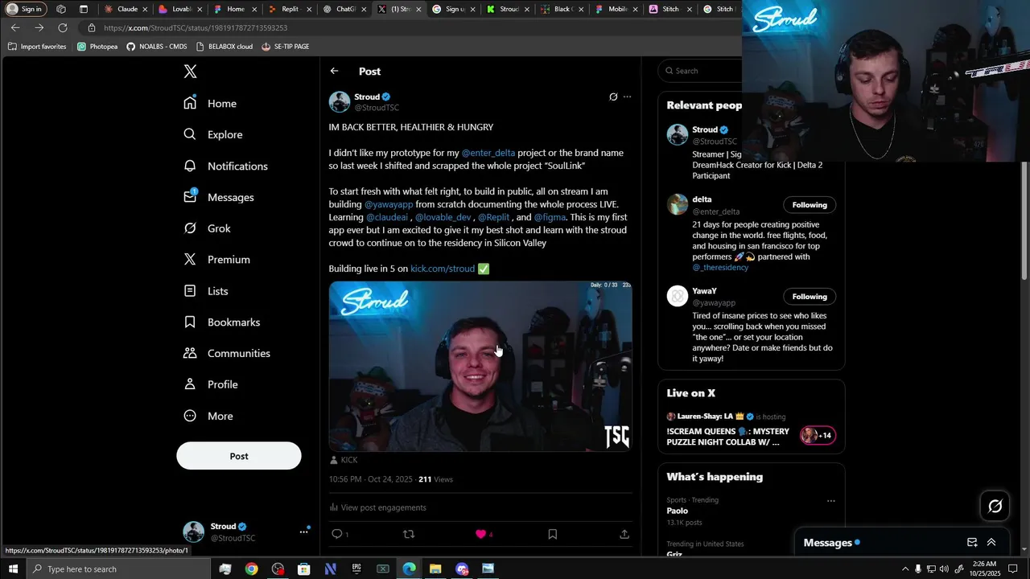Click the browser back arrow
Viewport: 1030px width, 579px height.
click(x=15, y=27)
